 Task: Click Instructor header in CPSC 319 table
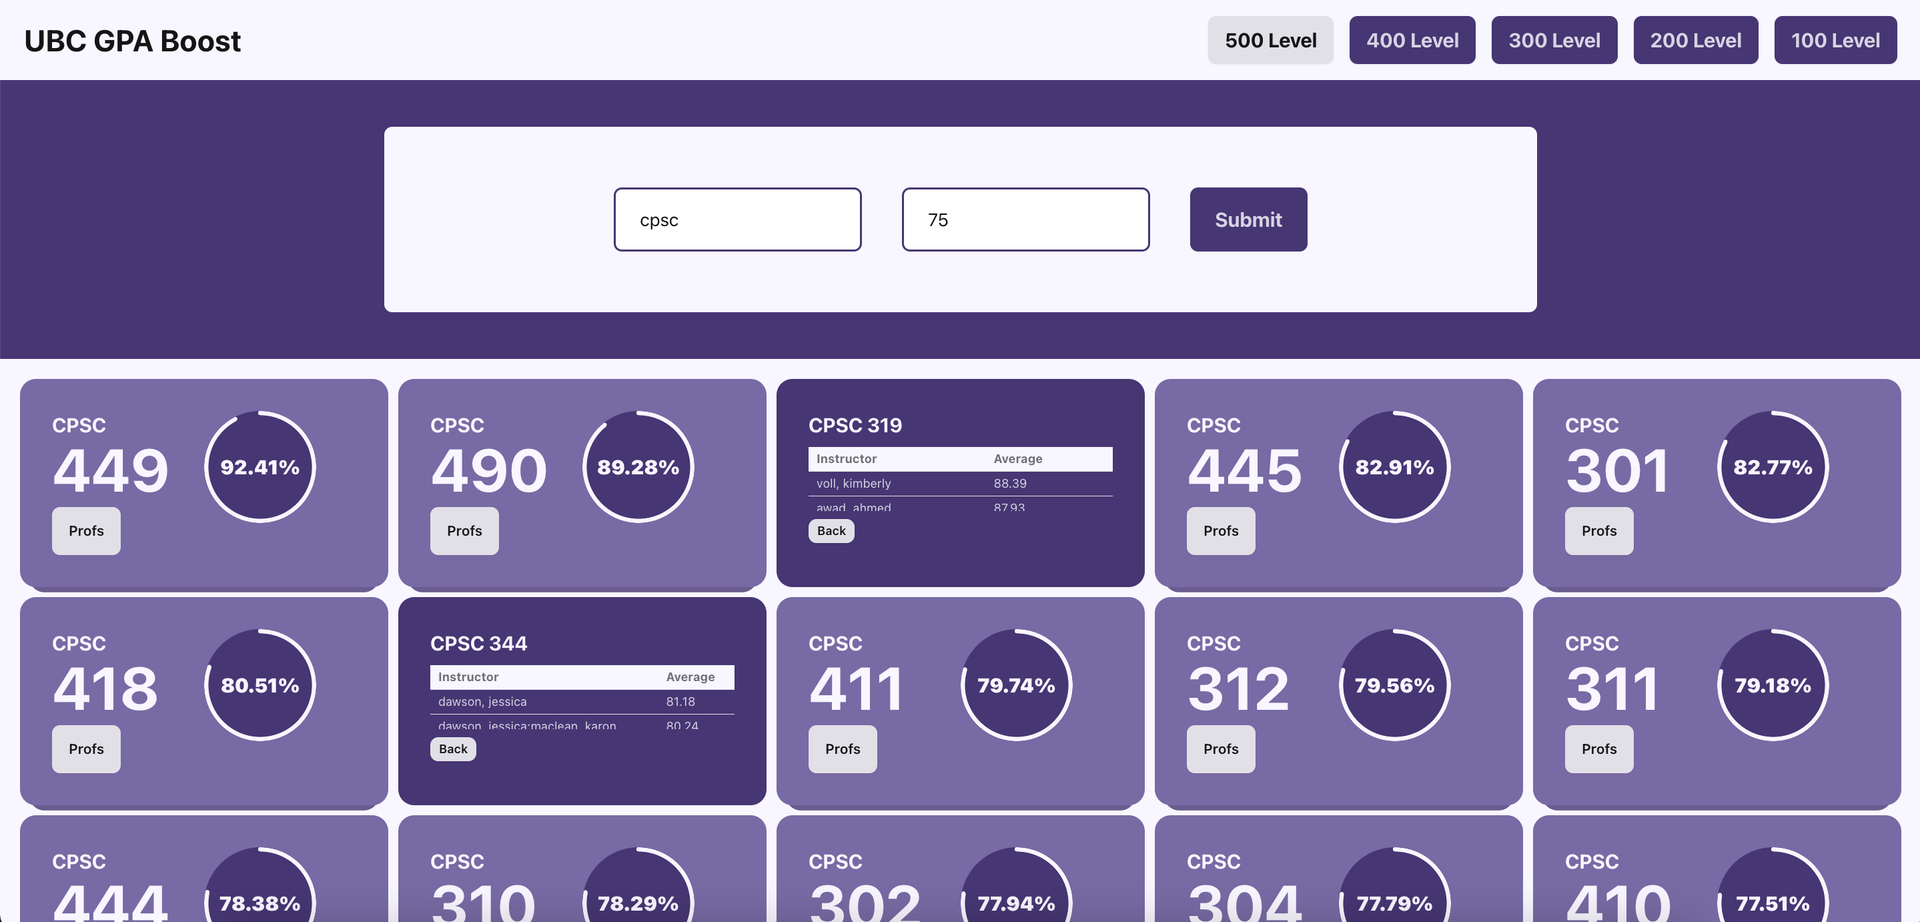coord(846,459)
